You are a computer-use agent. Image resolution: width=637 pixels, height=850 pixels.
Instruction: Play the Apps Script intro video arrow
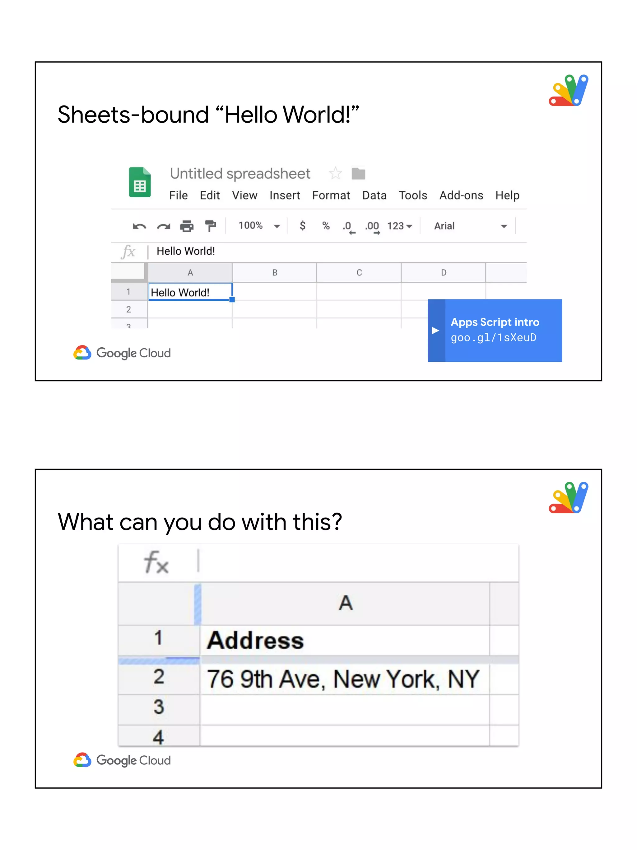point(435,331)
